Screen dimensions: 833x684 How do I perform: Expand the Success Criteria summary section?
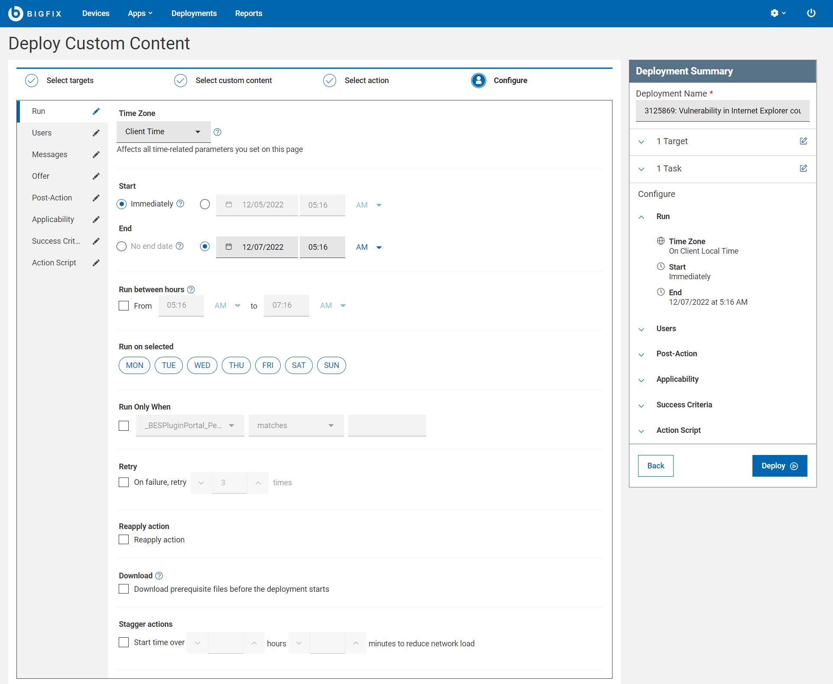642,406
